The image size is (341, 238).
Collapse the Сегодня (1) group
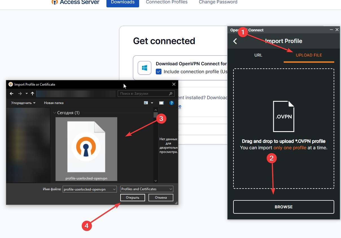click(x=54, y=113)
